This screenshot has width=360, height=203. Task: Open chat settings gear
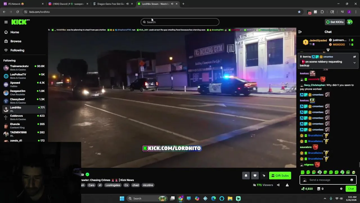click(341, 189)
